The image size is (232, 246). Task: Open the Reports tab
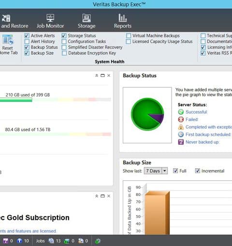[123, 21]
